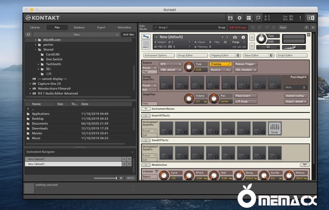Toggle the Release Trigger button
Viewport: 329px width, 210px height.
coord(246,64)
